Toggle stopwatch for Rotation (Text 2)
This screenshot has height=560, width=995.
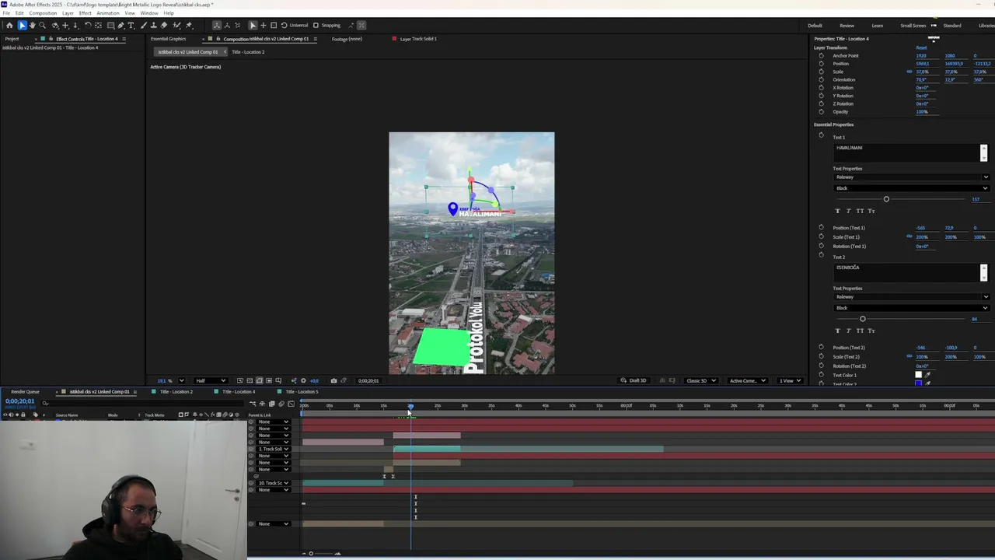pos(821,366)
